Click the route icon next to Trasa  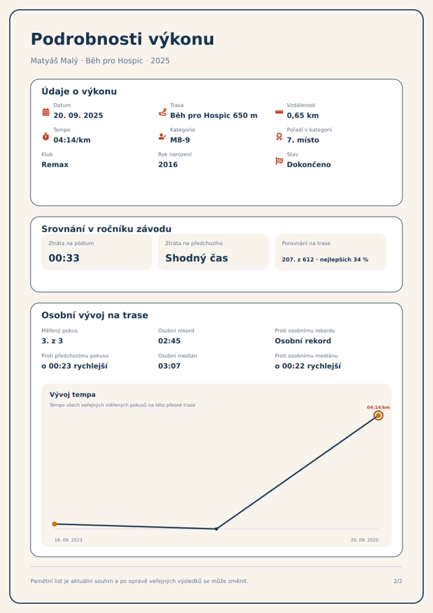pyautogui.click(x=163, y=112)
